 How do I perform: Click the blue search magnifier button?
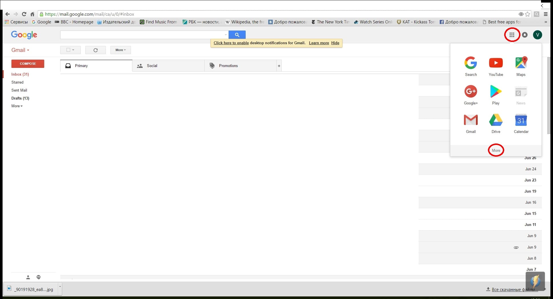coord(237,35)
